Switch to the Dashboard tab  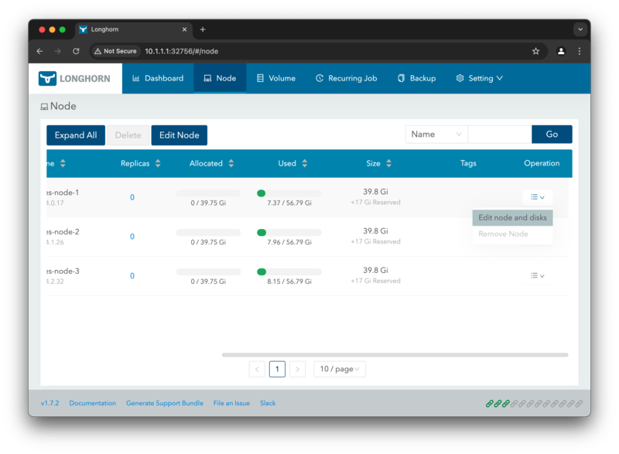point(158,78)
